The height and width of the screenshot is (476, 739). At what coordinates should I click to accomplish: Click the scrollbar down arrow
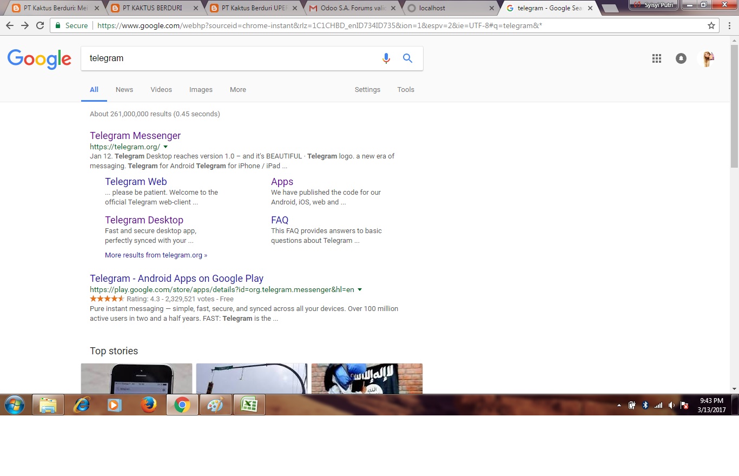(x=734, y=389)
